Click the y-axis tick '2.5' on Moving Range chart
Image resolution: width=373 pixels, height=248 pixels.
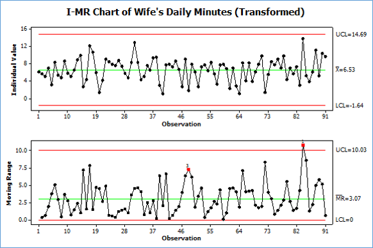[x=23, y=203]
